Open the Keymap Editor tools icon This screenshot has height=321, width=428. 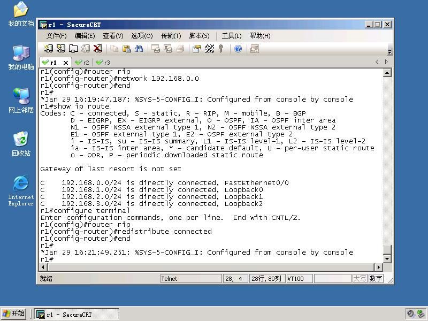tap(209, 49)
